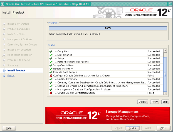The image size is (173, 132).
Task: Click the check icon beside Setup Oracle Base
Action: [51, 65]
